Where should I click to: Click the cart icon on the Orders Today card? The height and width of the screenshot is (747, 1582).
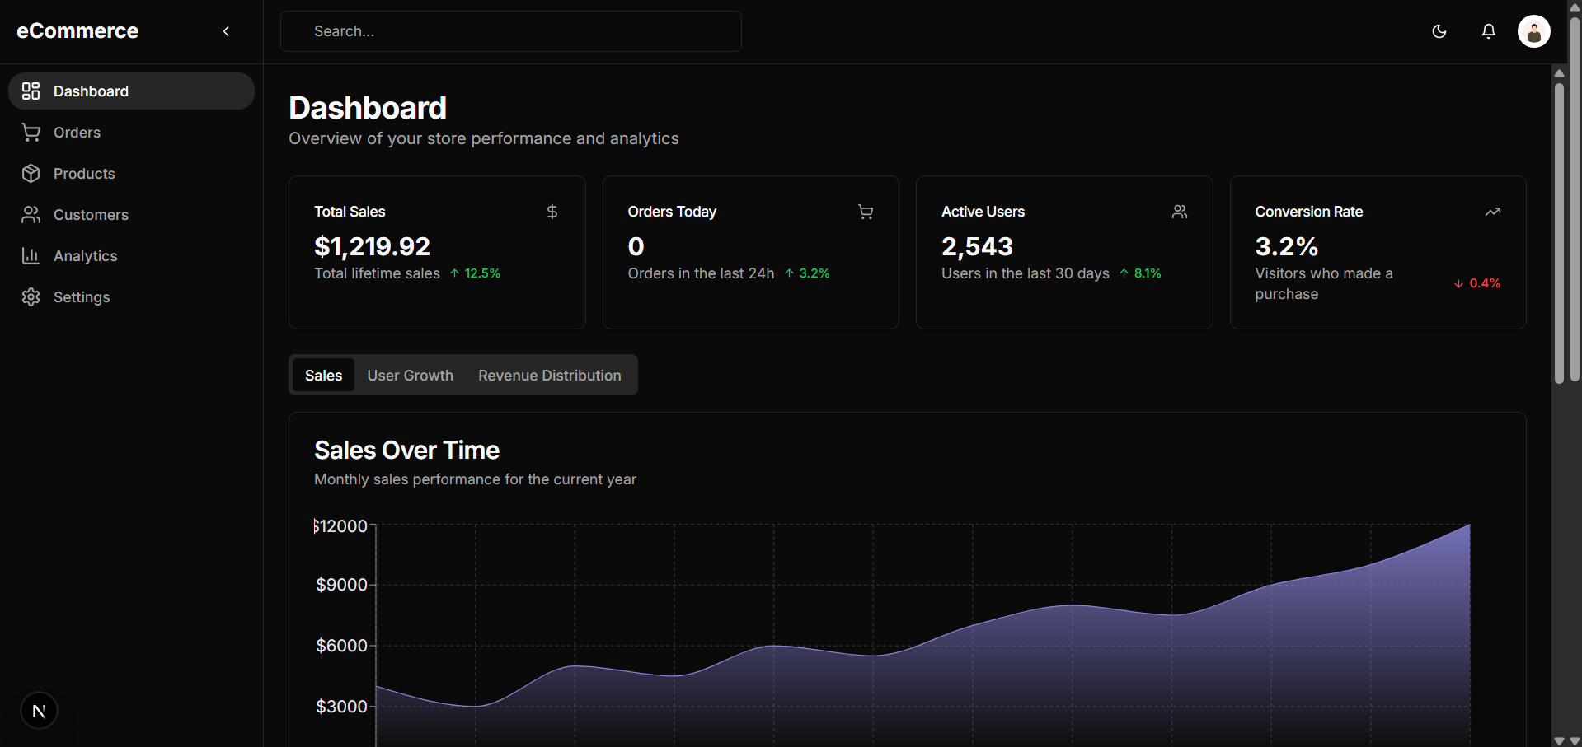(x=866, y=212)
